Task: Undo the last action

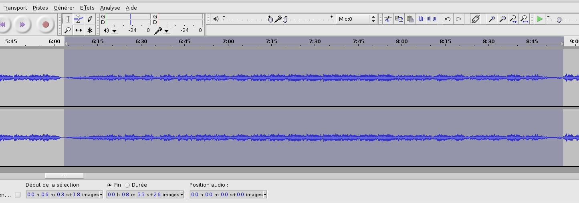Action: coord(448,19)
